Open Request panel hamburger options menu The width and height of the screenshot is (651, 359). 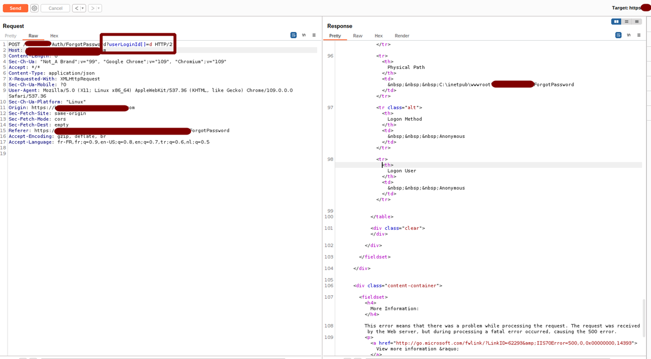tap(314, 35)
